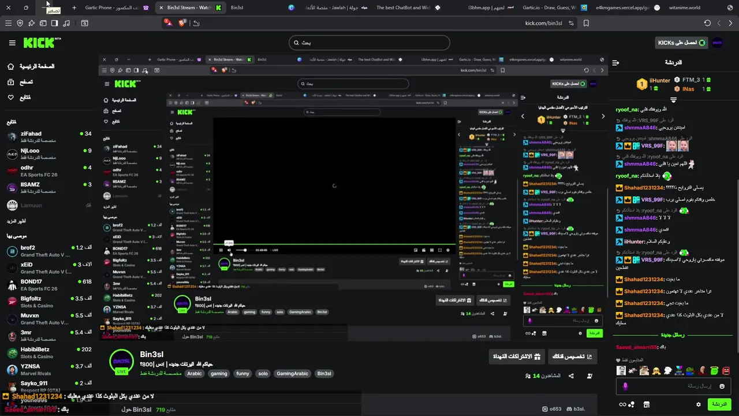The width and height of the screenshot is (739, 416).
Task: Open Home page in Kick sidebar
Action: [31, 66]
